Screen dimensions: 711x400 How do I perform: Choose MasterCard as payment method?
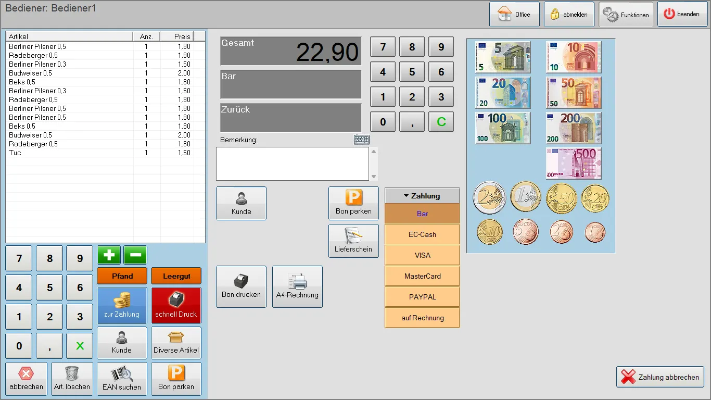pyautogui.click(x=422, y=276)
